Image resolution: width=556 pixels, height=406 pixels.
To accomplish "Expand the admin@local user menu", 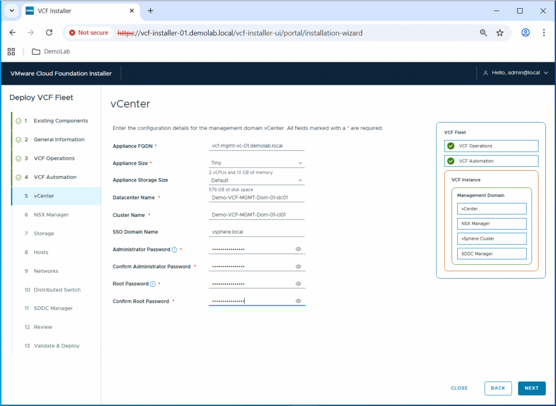I will click(515, 73).
